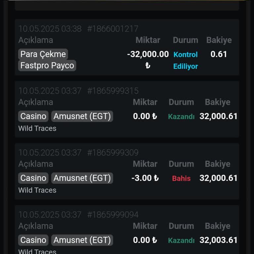Click transaction ID #1866001217
The image size is (254, 254).
click(x=113, y=29)
